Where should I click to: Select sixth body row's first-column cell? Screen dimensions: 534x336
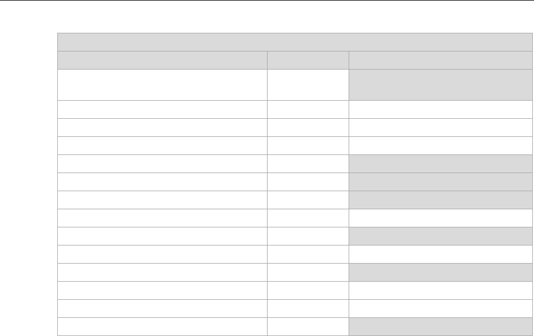point(163,182)
